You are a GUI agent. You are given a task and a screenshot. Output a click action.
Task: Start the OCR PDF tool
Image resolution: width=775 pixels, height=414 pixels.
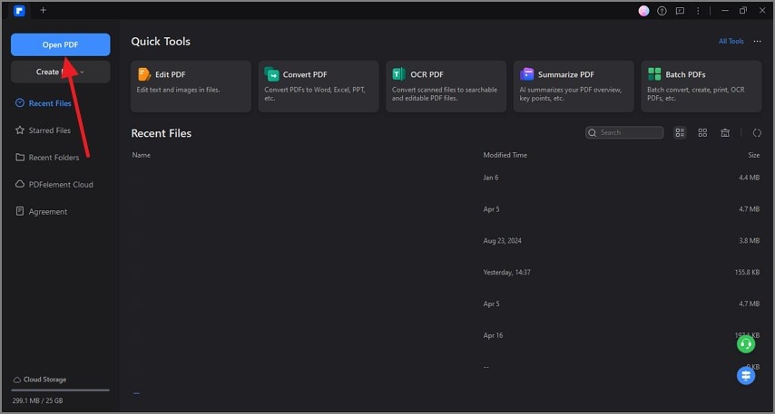click(445, 86)
